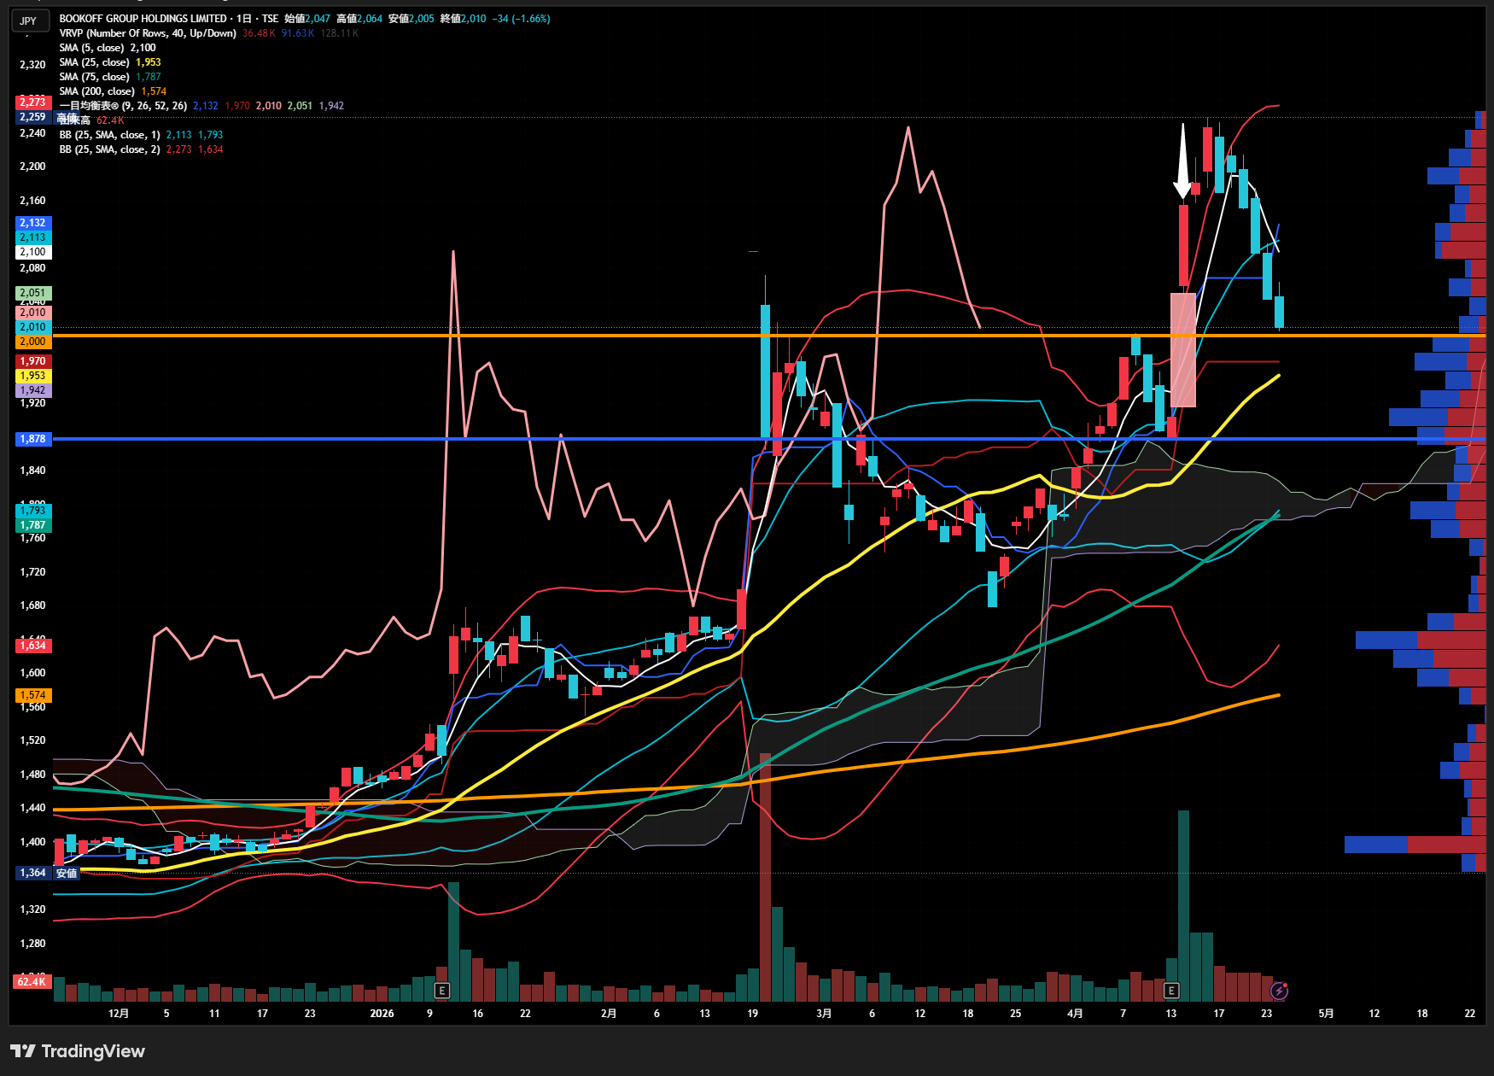Click the SMA (25, close) legend entry
1494x1076 pixels.
pos(94,62)
